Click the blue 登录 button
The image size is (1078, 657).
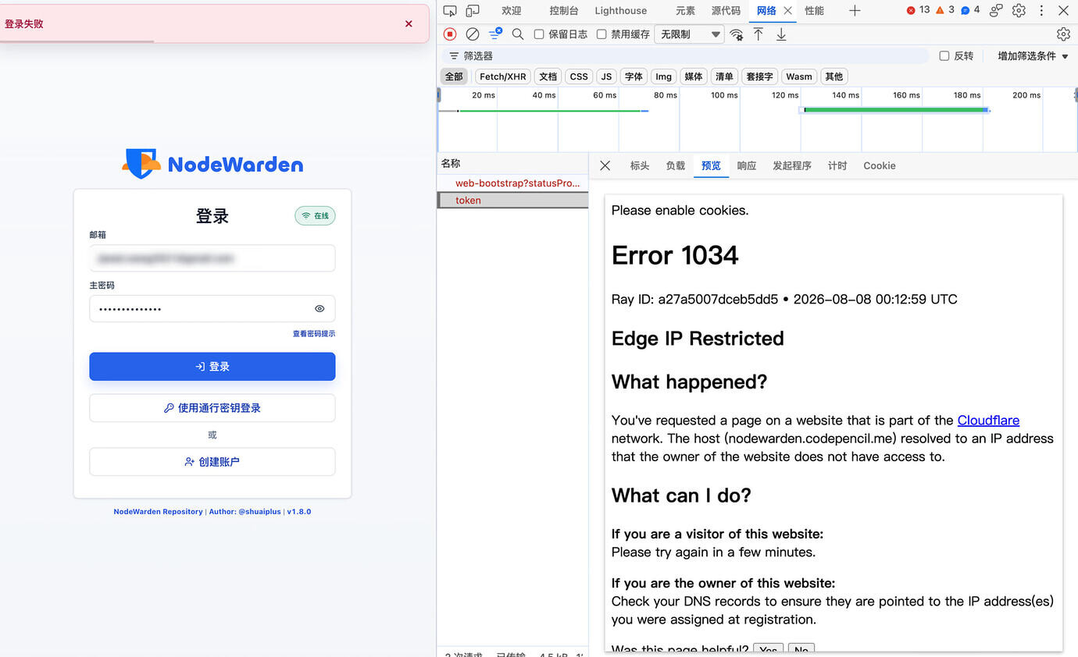point(212,367)
